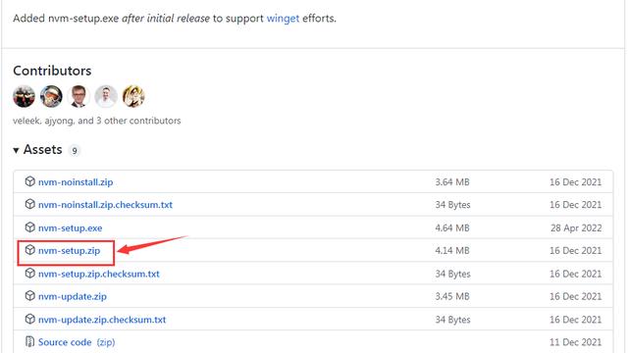628x353 pixels.
Task: Click package icon beside nvm-update.zip
Action: pyautogui.click(x=30, y=296)
